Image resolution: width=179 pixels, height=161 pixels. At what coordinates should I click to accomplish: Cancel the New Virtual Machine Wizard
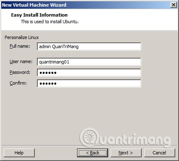click(160, 153)
